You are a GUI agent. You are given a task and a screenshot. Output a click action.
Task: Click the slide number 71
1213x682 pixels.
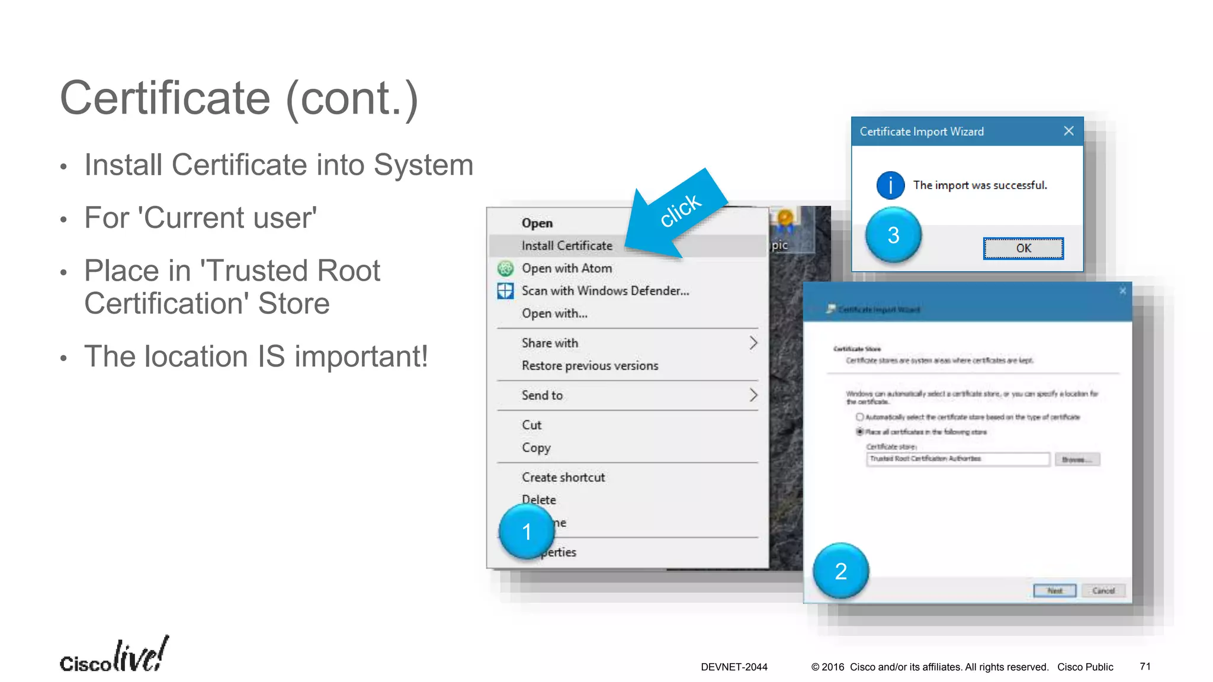point(1145,667)
